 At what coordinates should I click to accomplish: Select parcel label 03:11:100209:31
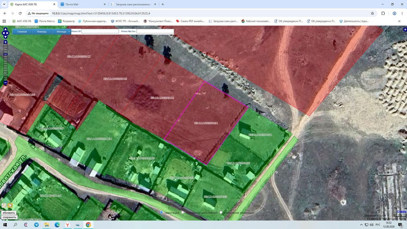pyautogui.click(x=260, y=135)
